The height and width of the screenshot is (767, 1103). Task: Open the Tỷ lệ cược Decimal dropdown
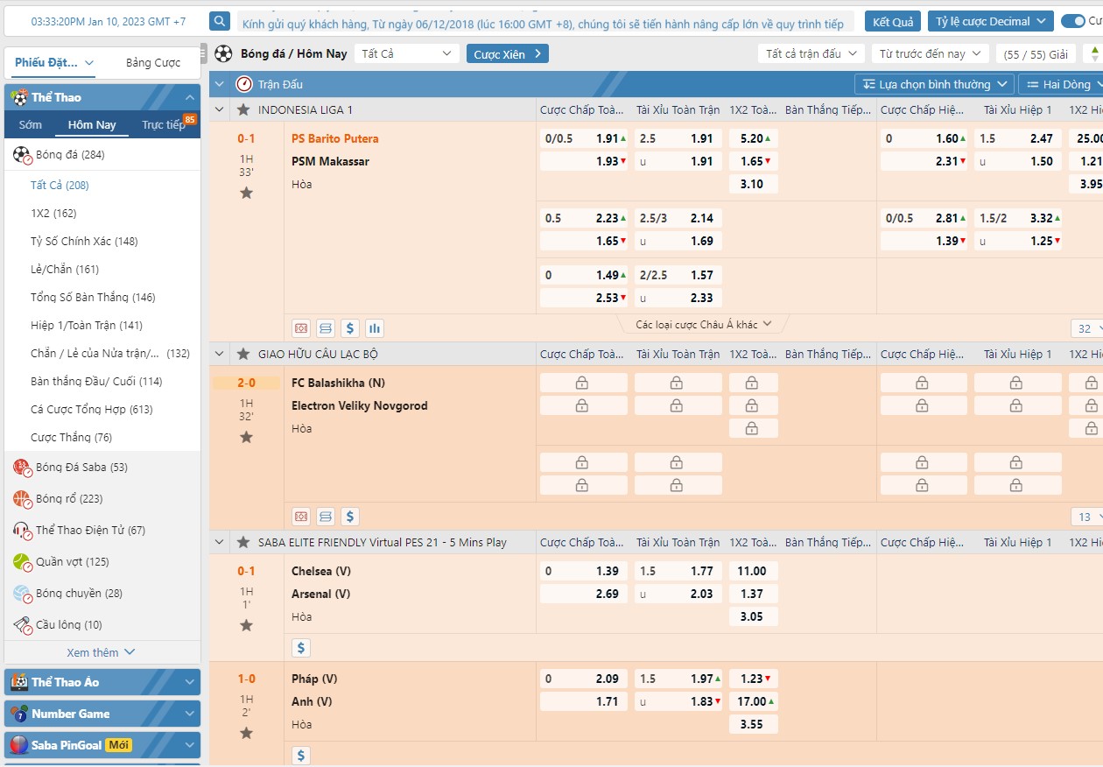coord(990,21)
